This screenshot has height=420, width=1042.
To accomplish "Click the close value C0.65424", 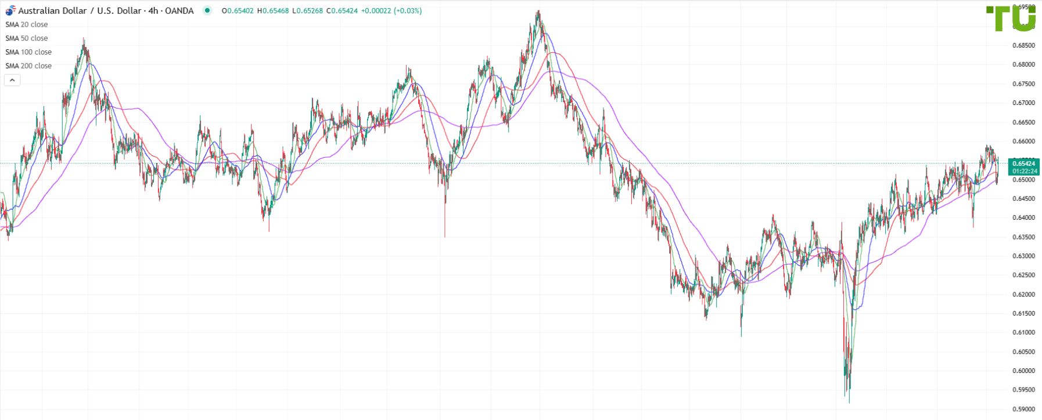I will click(x=342, y=11).
